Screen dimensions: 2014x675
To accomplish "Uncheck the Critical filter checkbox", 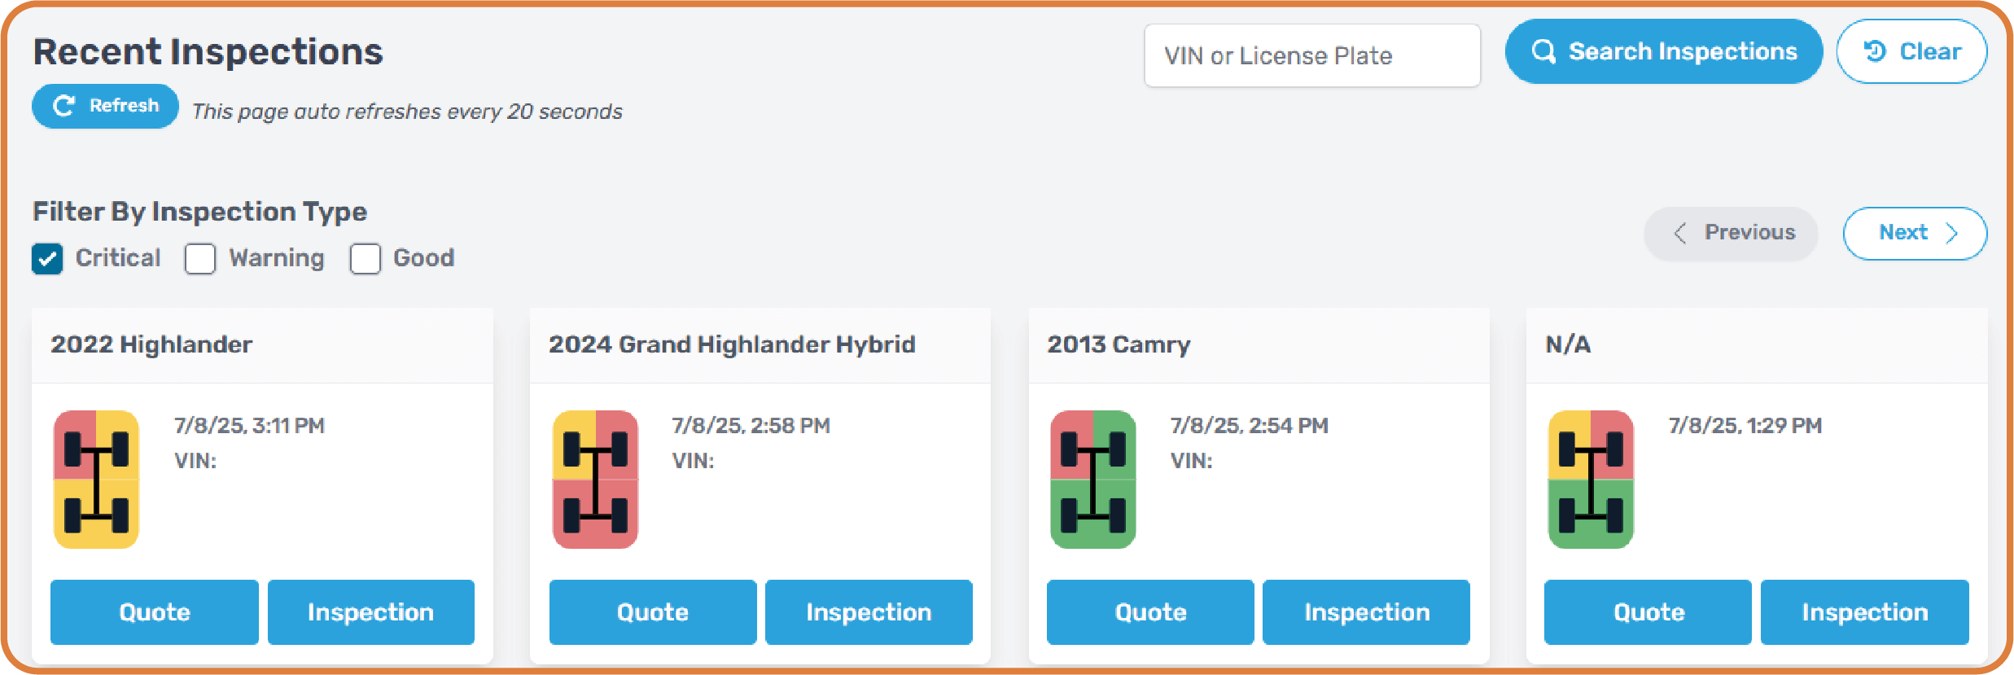I will [47, 259].
